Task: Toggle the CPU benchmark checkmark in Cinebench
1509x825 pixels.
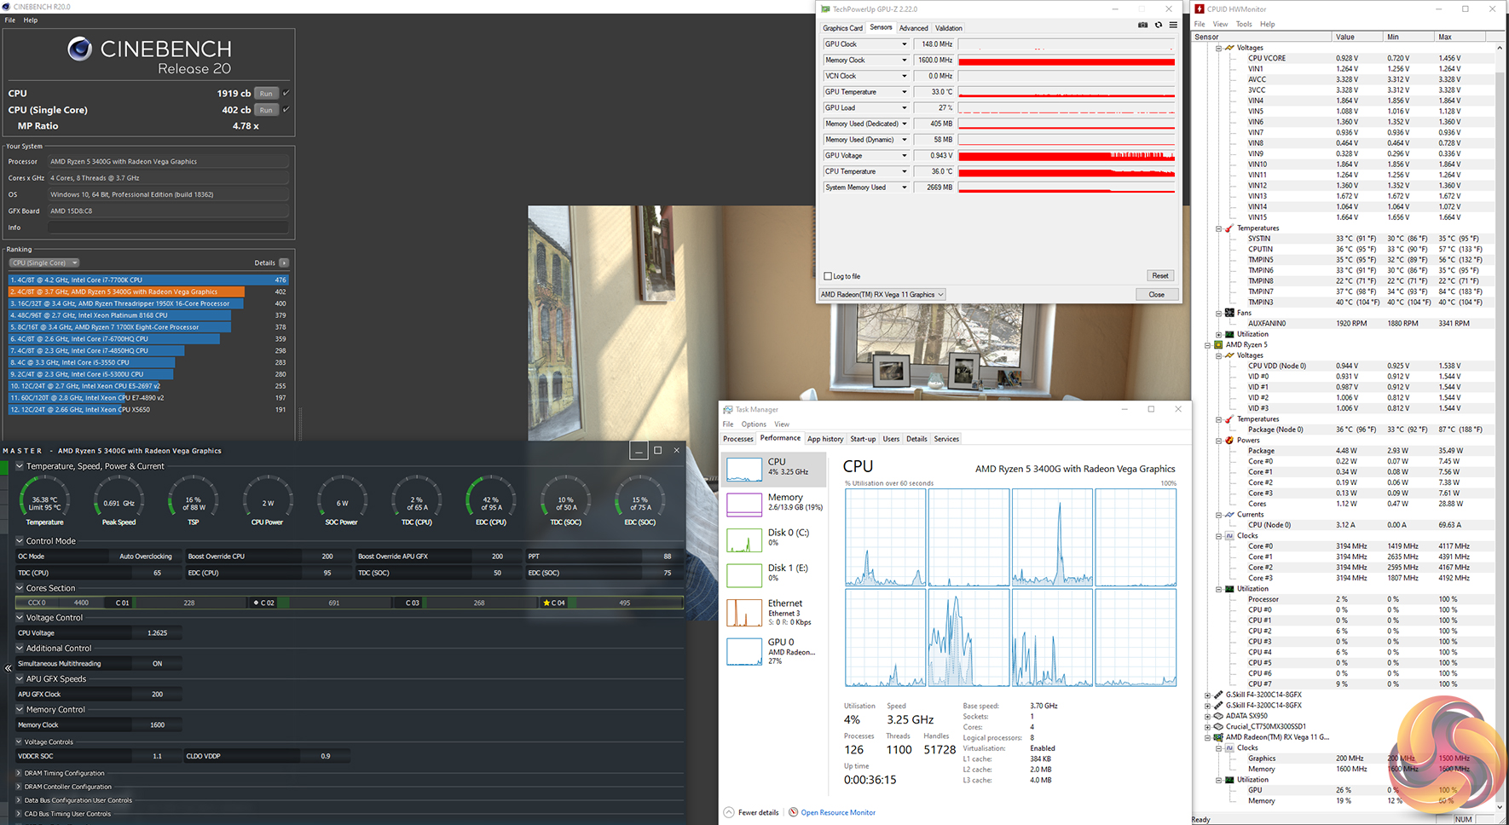Action: point(286,93)
